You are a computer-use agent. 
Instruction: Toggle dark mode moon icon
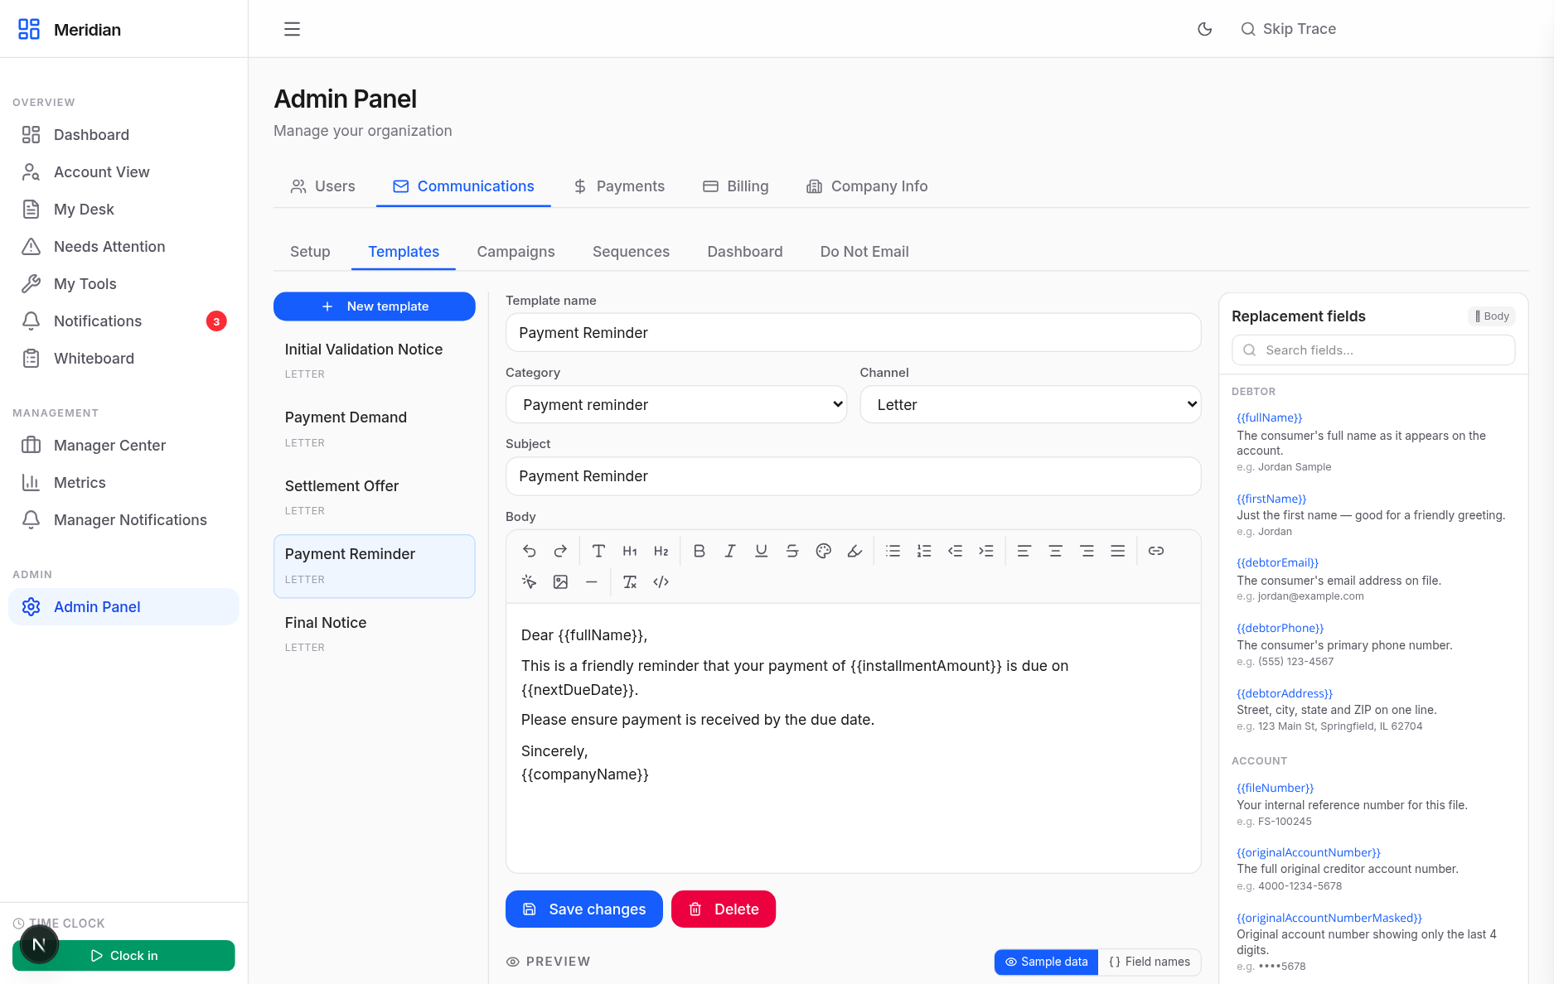pyautogui.click(x=1205, y=29)
